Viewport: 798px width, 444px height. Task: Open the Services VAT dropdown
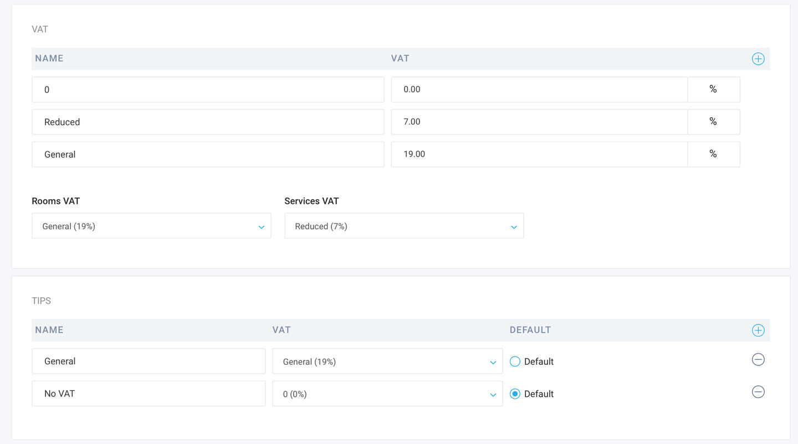[x=404, y=226]
